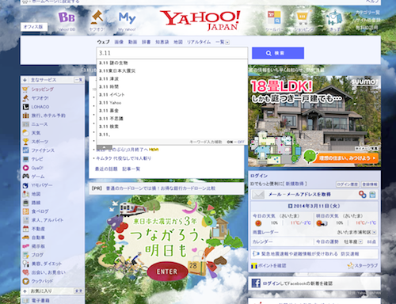Click the 地図 map icon in the sidebar
Screen dimensions: 396x304
[x=25, y=194]
